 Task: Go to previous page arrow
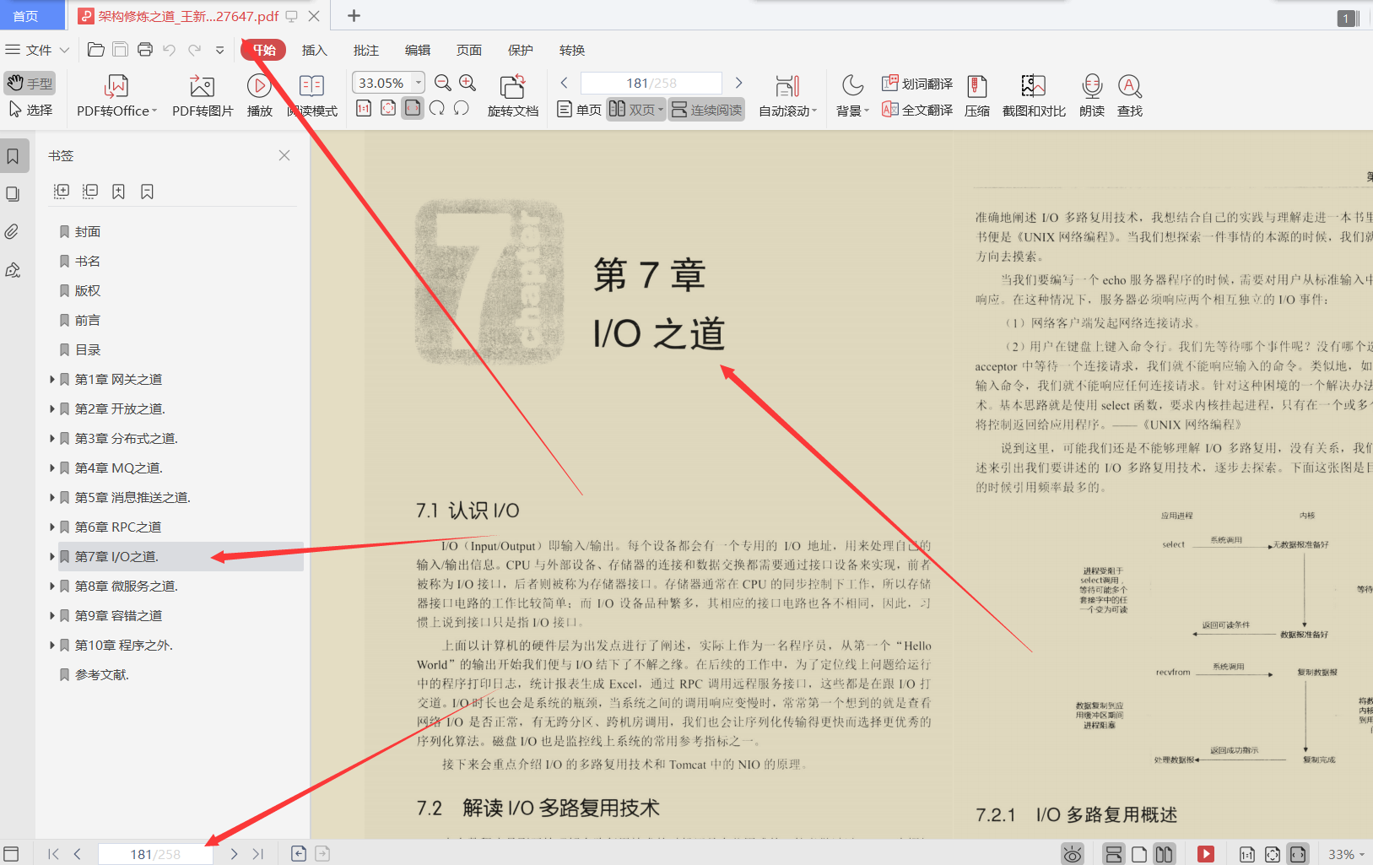(x=565, y=83)
